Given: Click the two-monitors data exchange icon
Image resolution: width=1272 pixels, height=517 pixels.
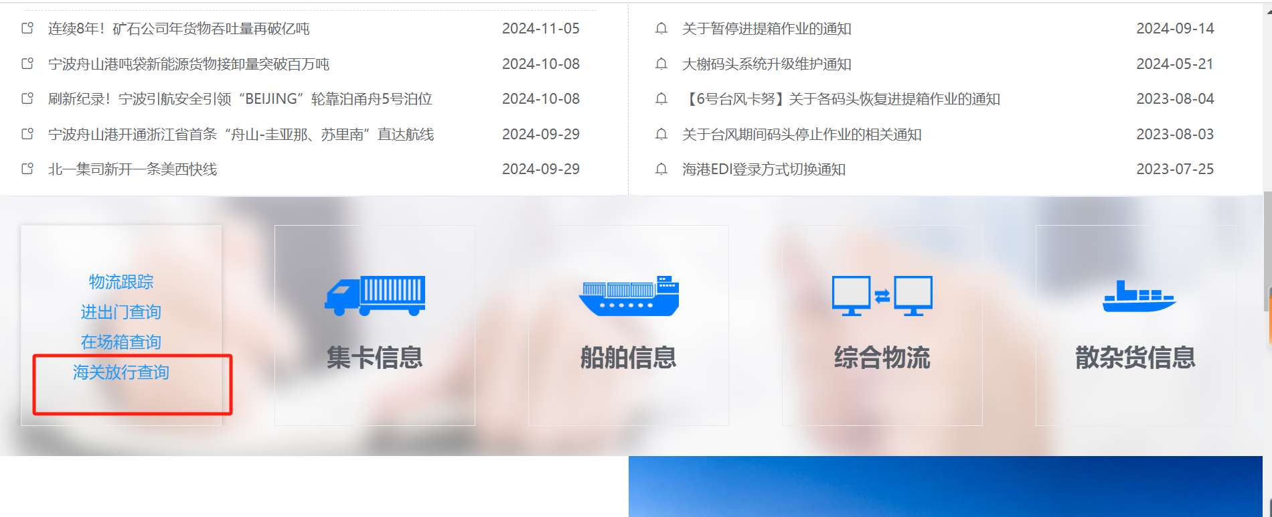Looking at the screenshot, I should tap(882, 295).
